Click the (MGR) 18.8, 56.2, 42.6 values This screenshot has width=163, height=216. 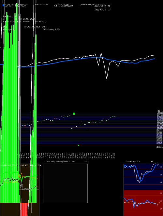point(35,27)
